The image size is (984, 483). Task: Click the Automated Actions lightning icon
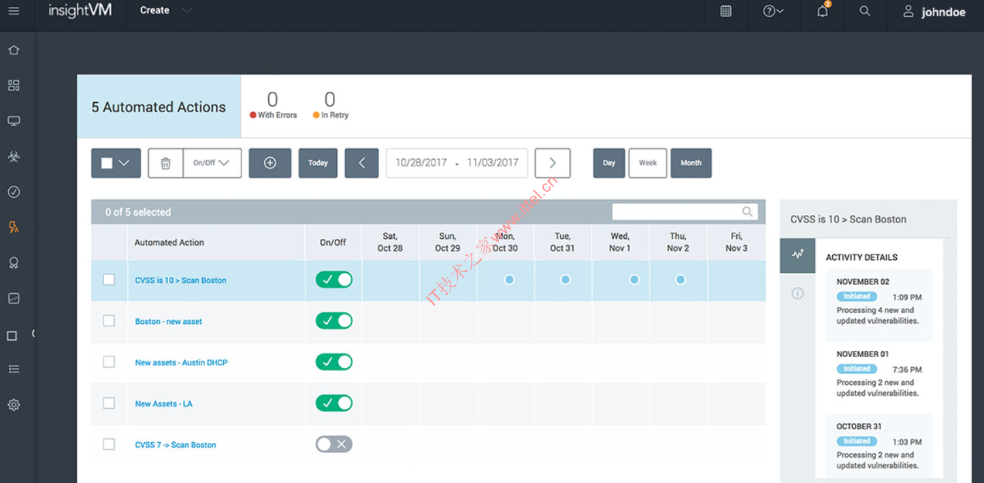(14, 227)
